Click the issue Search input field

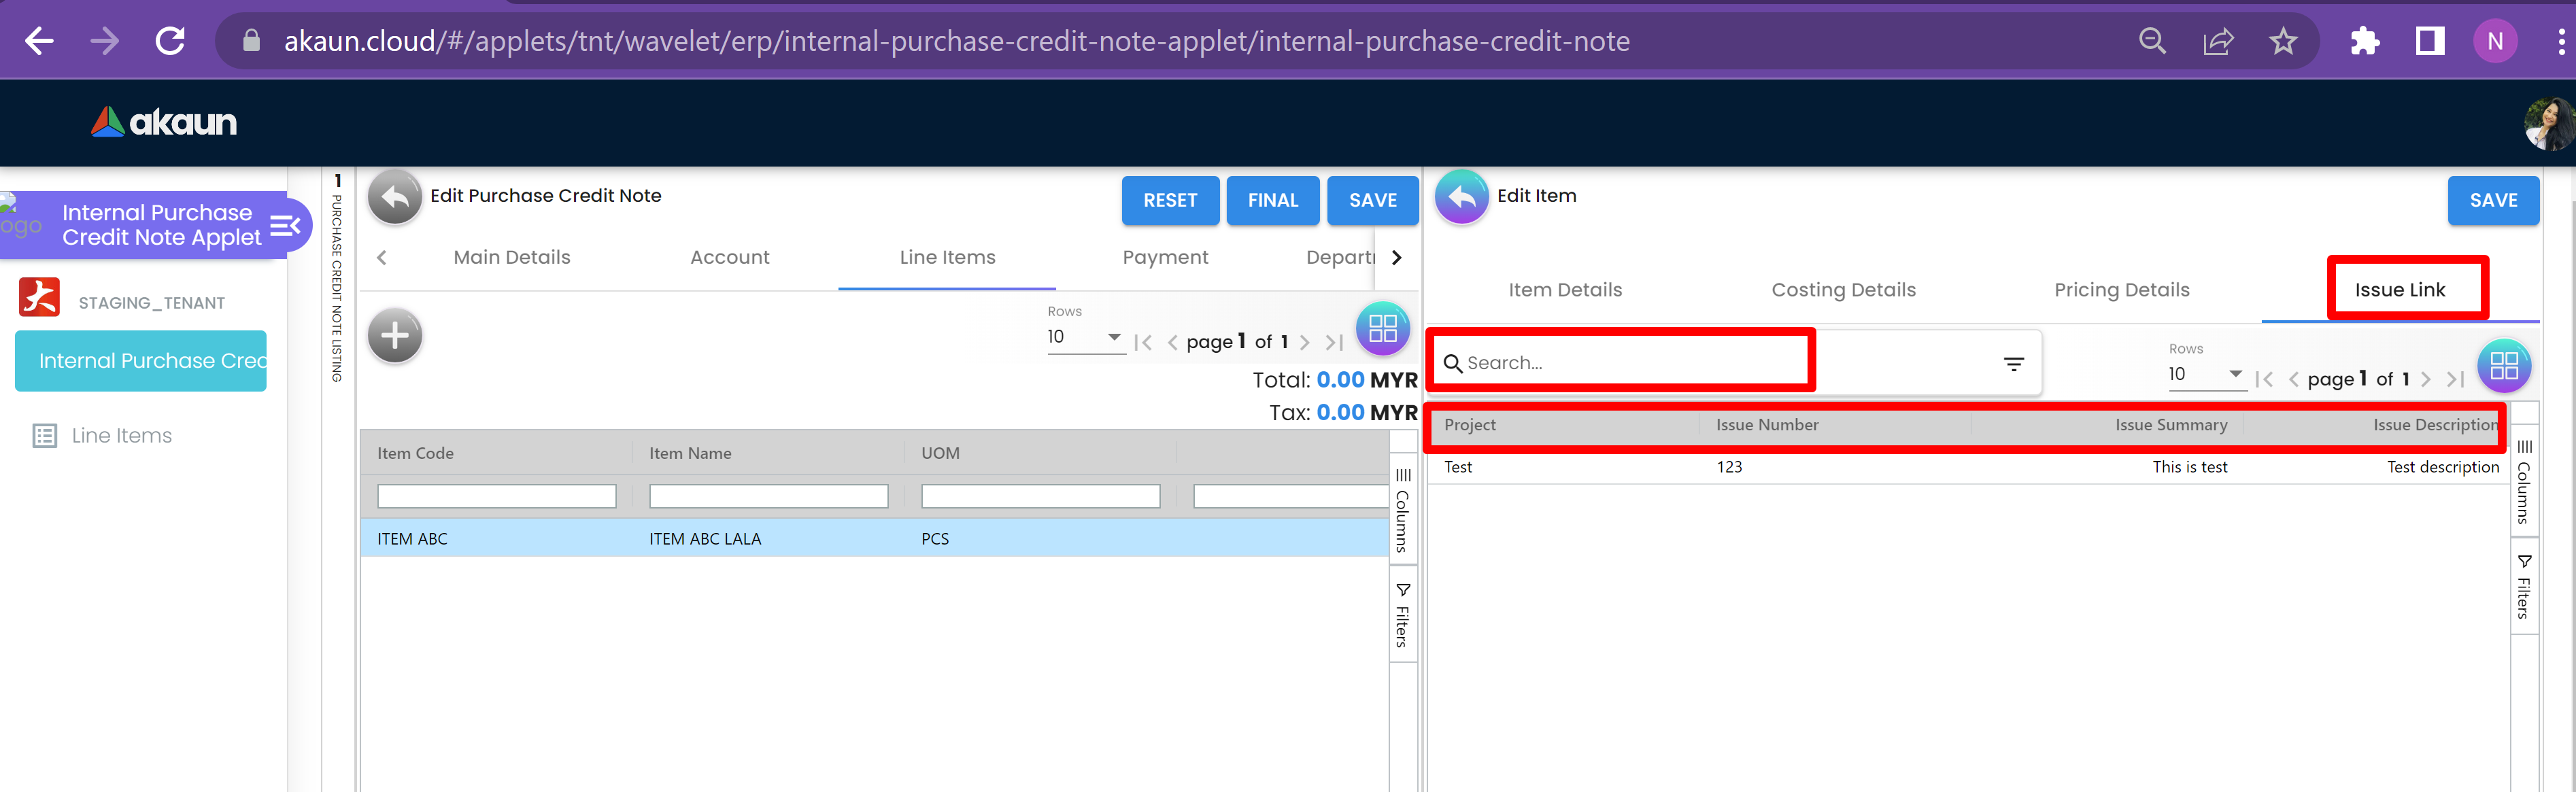click(1620, 363)
